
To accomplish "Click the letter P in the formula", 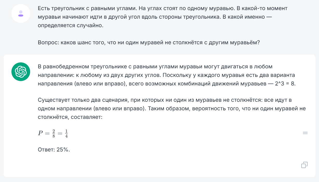I will click(x=40, y=133).
